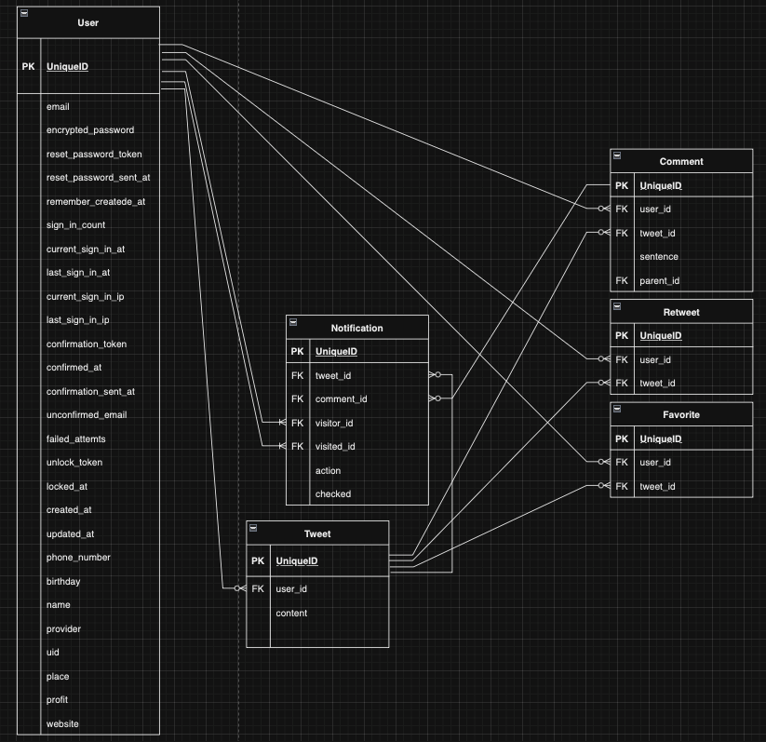Select the content field in the Tweet table
This screenshot has height=742, width=766.
pyautogui.click(x=291, y=613)
